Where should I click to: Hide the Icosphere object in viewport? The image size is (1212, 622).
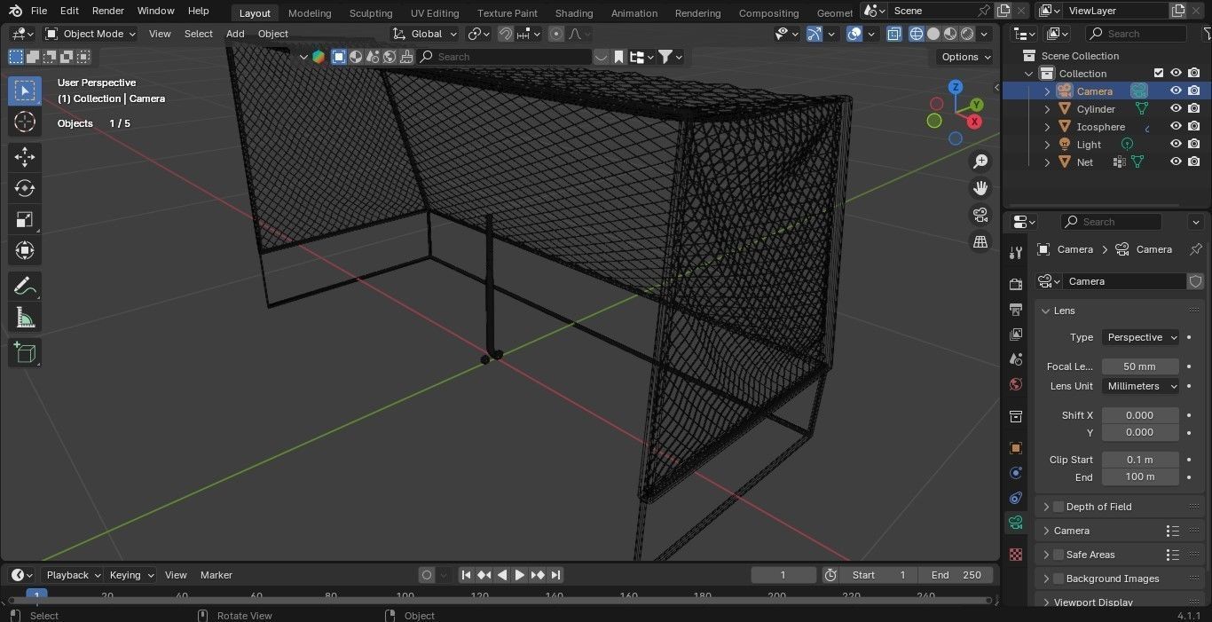tap(1176, 126)
